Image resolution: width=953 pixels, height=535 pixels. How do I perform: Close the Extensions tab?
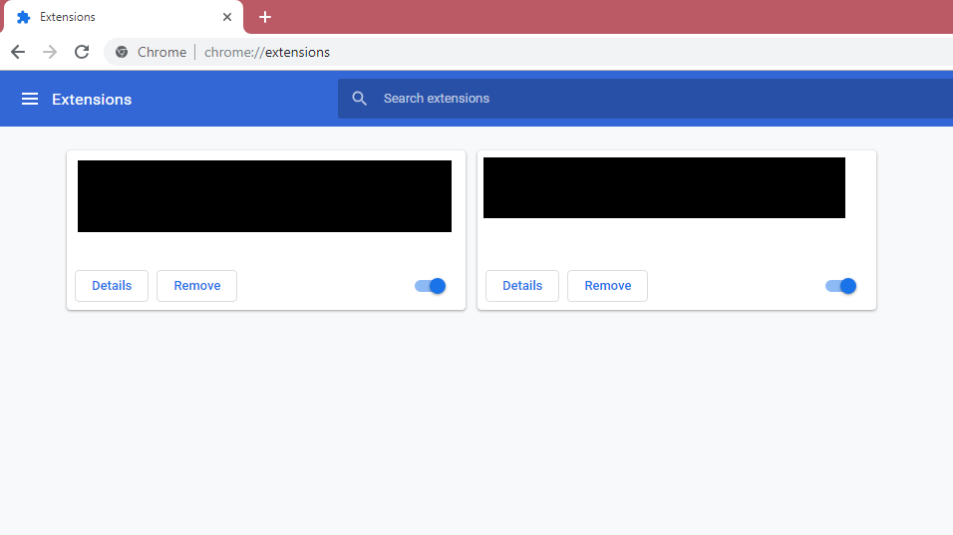pyautogui.click(x=227, y=17)
